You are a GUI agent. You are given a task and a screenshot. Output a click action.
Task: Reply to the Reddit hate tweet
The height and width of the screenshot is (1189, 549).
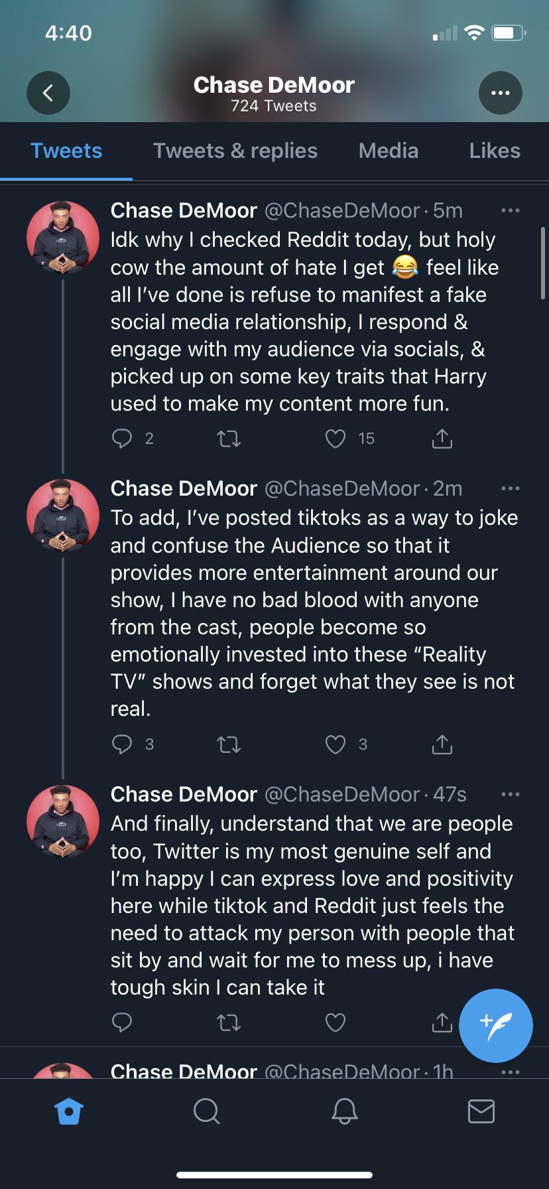tap(123, 438)
